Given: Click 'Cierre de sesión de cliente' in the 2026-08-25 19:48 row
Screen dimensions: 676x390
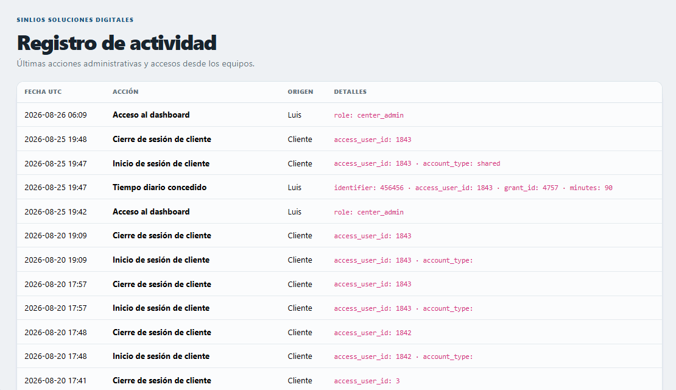Looking at the screenshot, I should point(161,140).
